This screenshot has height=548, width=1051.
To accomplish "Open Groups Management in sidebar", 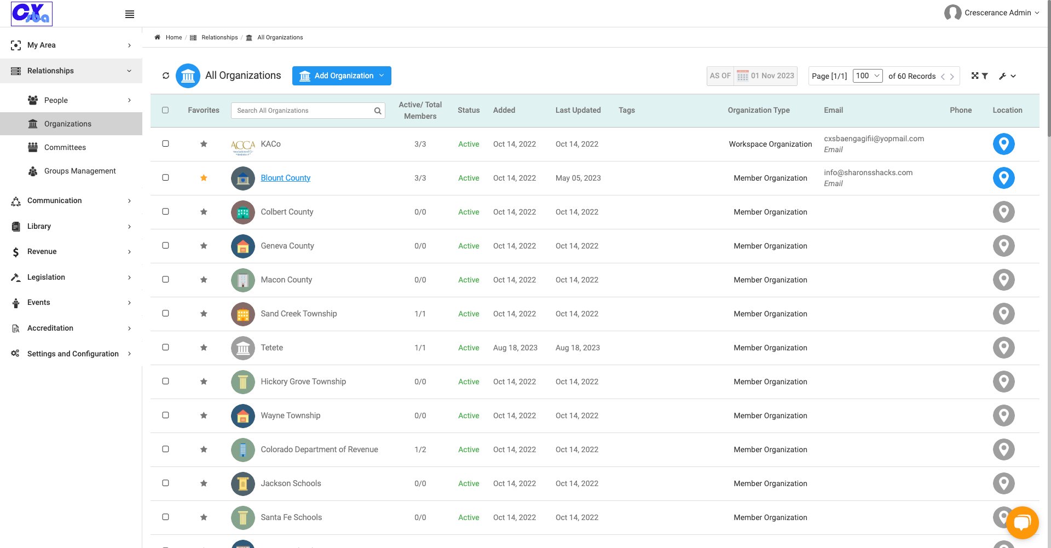I will tap(80, 171).
